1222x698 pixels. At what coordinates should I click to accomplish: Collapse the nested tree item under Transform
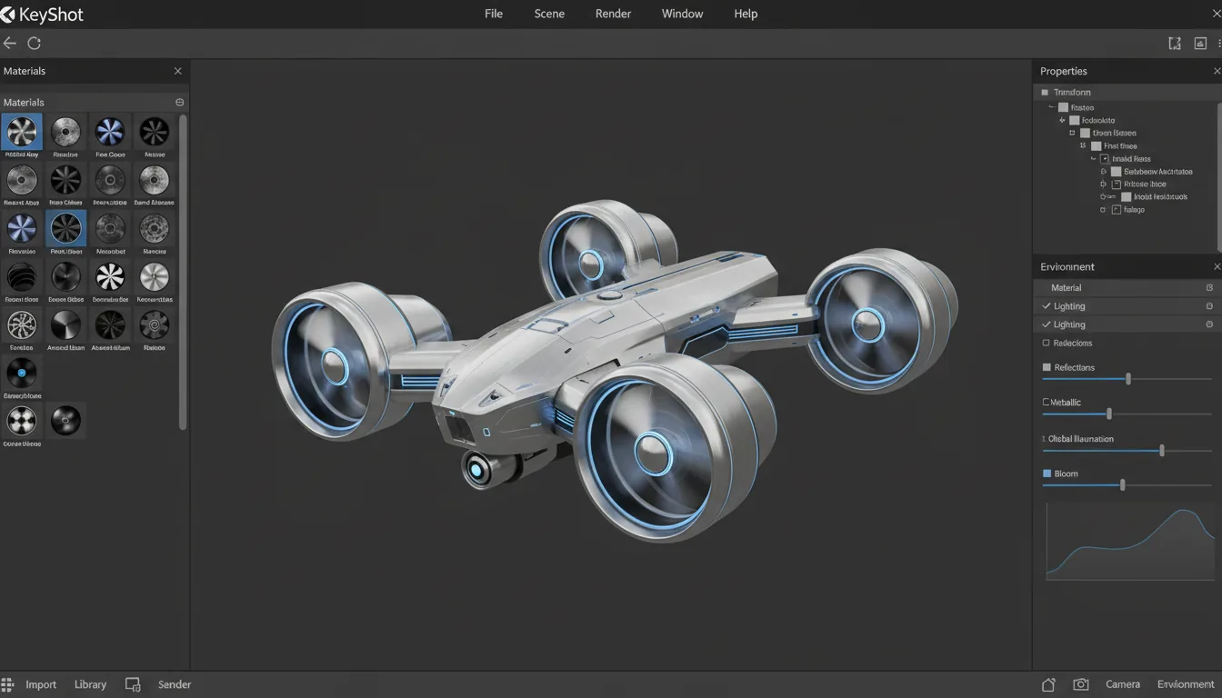(1050, 106)
